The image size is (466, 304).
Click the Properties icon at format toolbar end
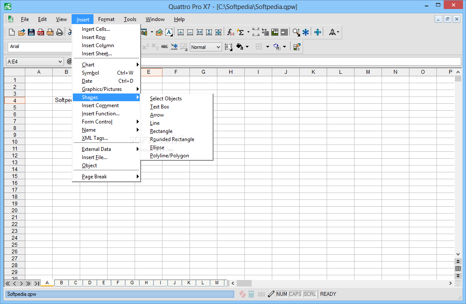pos(297,47)
